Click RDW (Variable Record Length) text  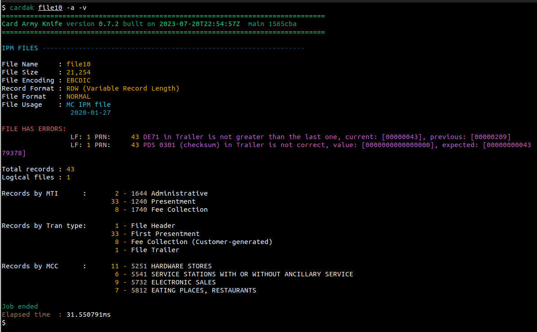pos(123,88)
